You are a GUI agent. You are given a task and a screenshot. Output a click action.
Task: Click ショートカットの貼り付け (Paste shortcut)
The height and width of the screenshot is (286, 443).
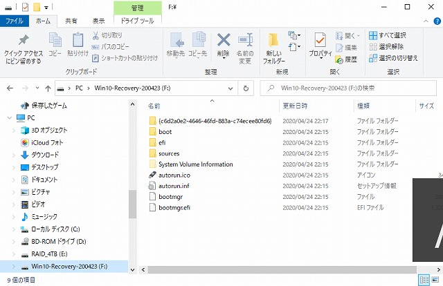125,58
